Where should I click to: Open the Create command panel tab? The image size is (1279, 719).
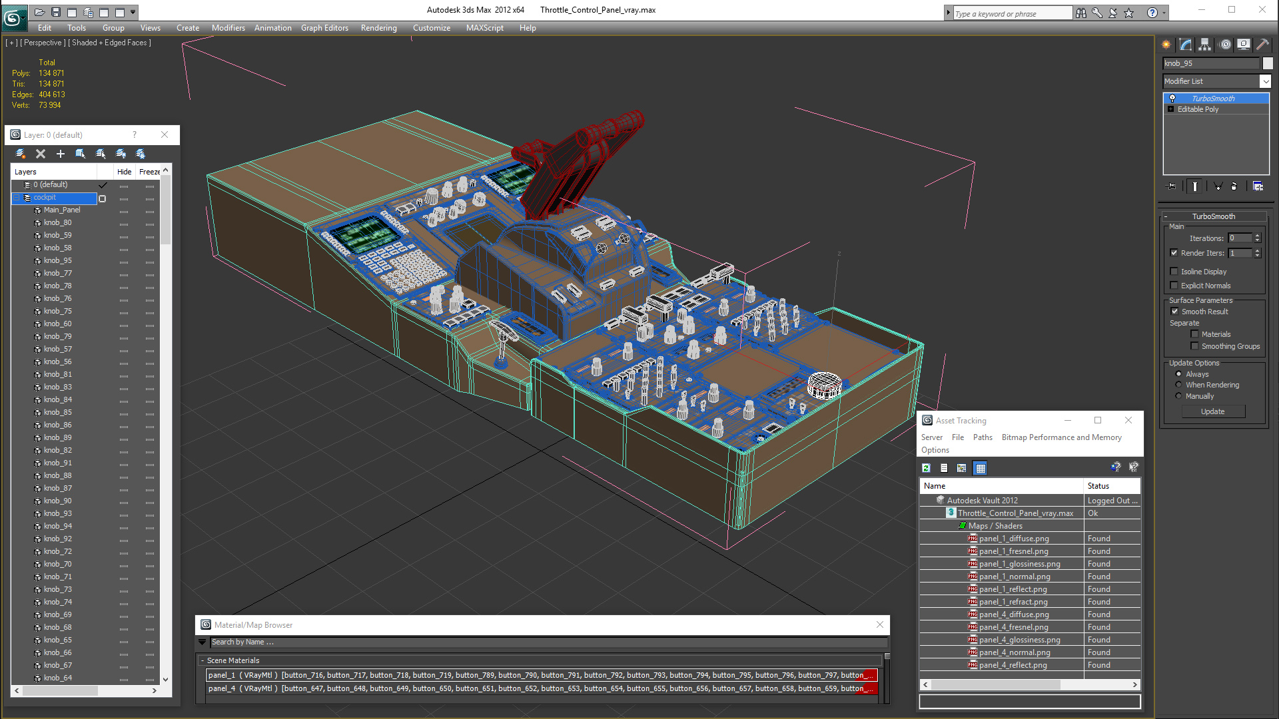pyautogui.click(x=1166, y=45)
